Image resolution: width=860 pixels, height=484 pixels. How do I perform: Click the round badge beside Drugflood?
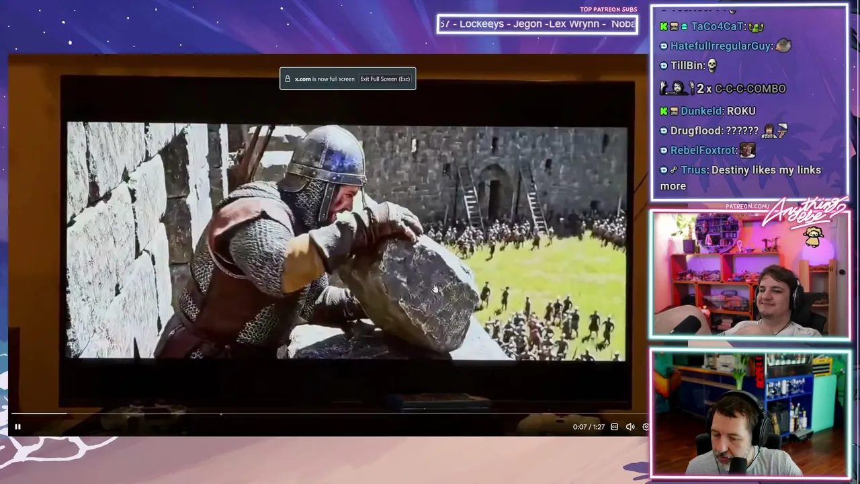click(x=664, y=131)
